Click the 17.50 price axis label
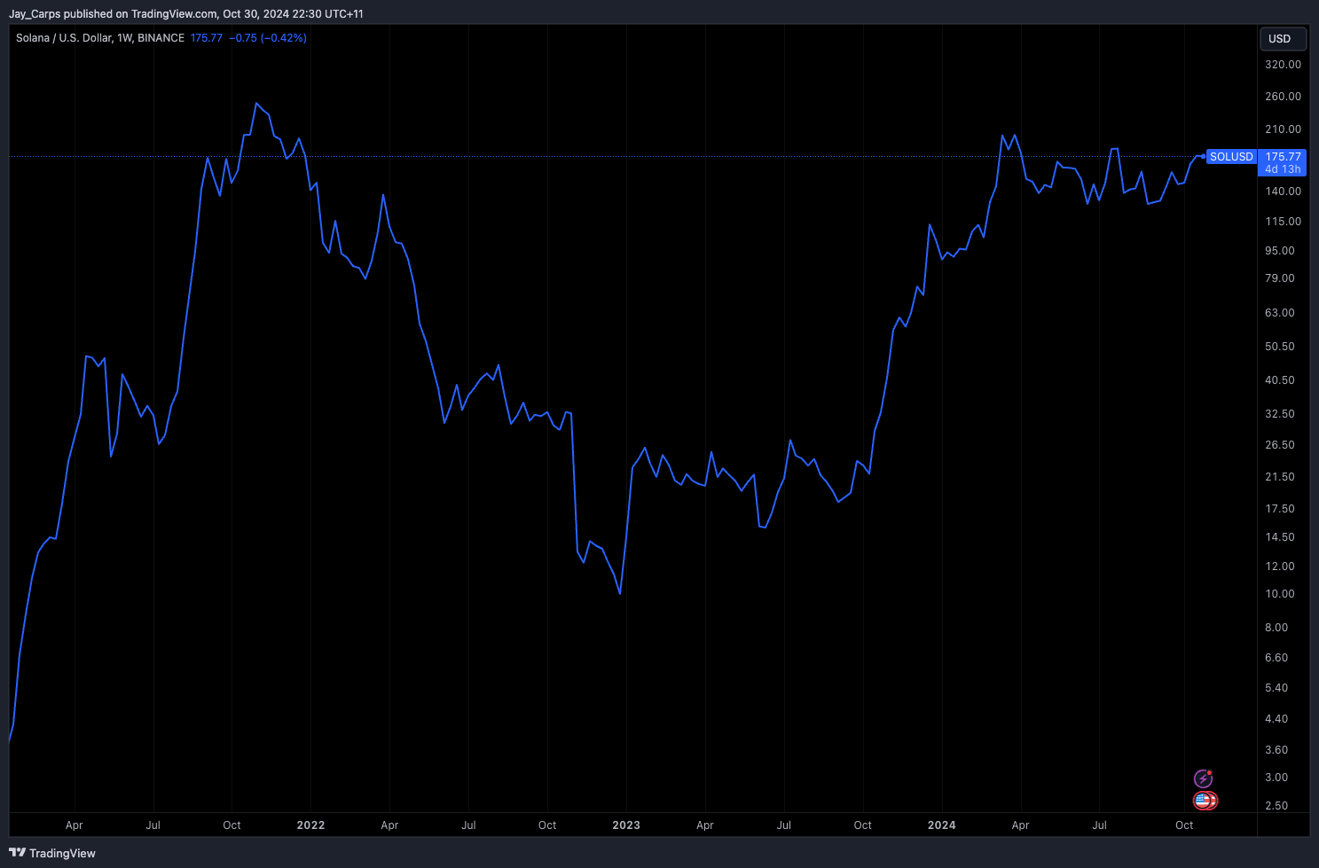The width and height of the screenshot is (1319, 868). (x=1280, y=509)
